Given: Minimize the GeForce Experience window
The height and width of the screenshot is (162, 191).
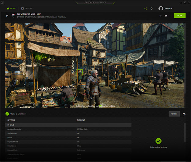Looking at the screenshot, I should click(x=181, y=2).
